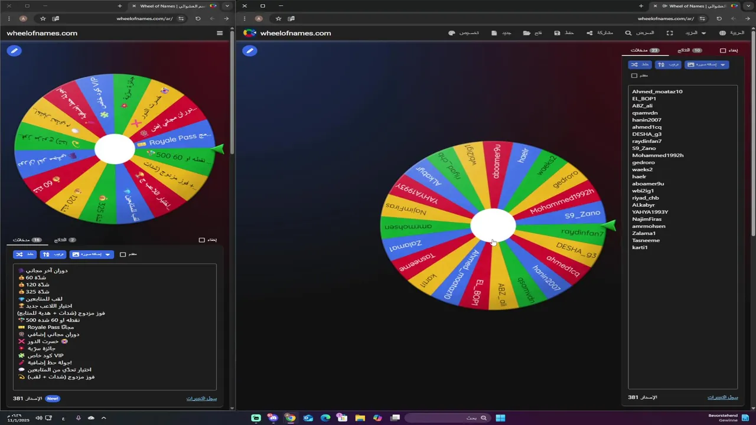Bookmark the page with the star in the left window
Viewport: 756px width, 425px height.
click(x=43, y=18)
